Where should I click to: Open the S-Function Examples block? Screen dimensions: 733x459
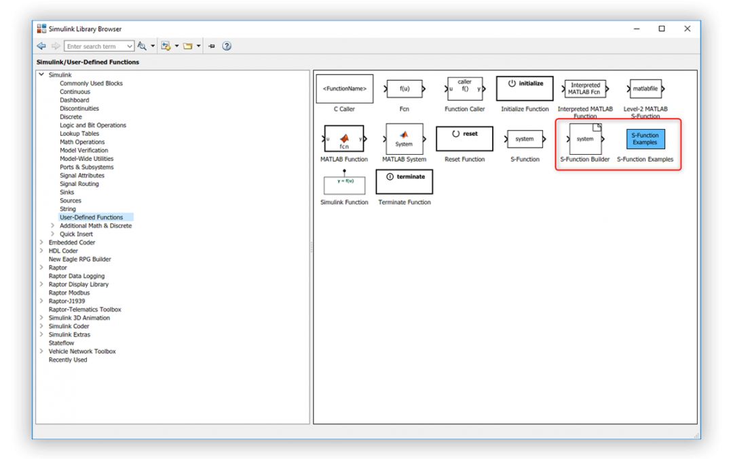(x=645, y=140)
